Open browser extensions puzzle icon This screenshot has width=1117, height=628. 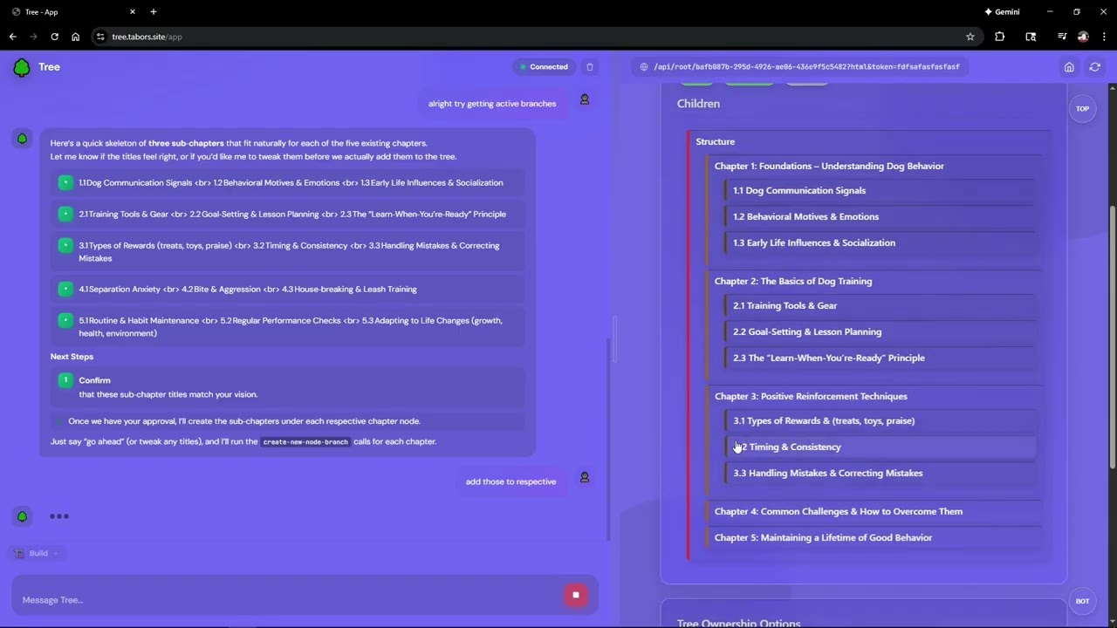[1000, 37]
